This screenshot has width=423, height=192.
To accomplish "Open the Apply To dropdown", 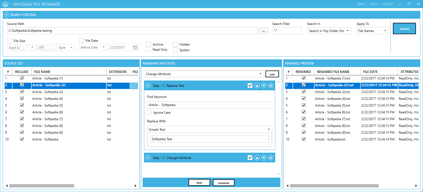I will click(373, 31).
